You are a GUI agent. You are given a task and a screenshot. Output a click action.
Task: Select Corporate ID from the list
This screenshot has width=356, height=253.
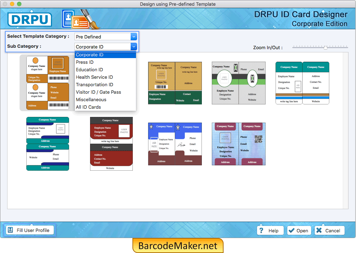click(x=105, y=55)
